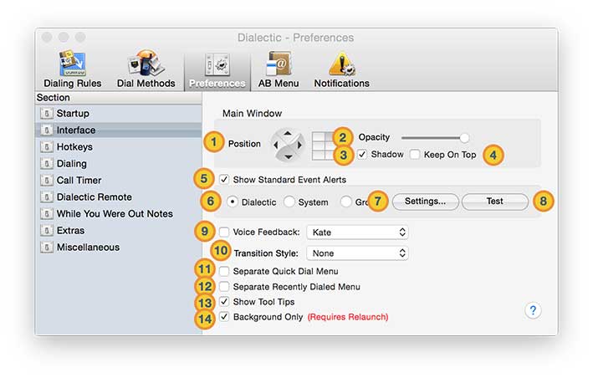593x378 pixels.
Task: Click the 'Position' label
Action: [244, 144]
